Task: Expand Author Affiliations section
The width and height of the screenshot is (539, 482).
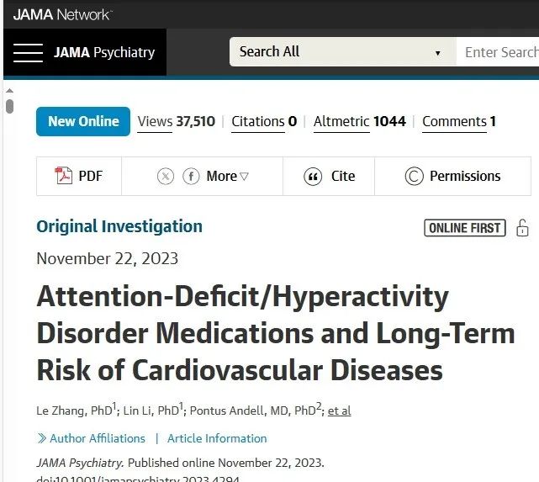Action: pyautogui.click(x=91, y=438)
